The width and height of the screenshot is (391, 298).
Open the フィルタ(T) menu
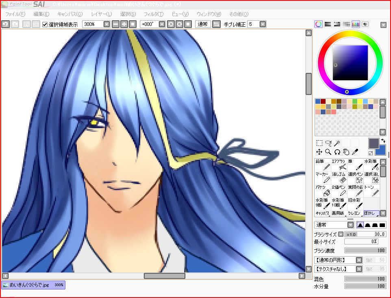click(153, 14)
